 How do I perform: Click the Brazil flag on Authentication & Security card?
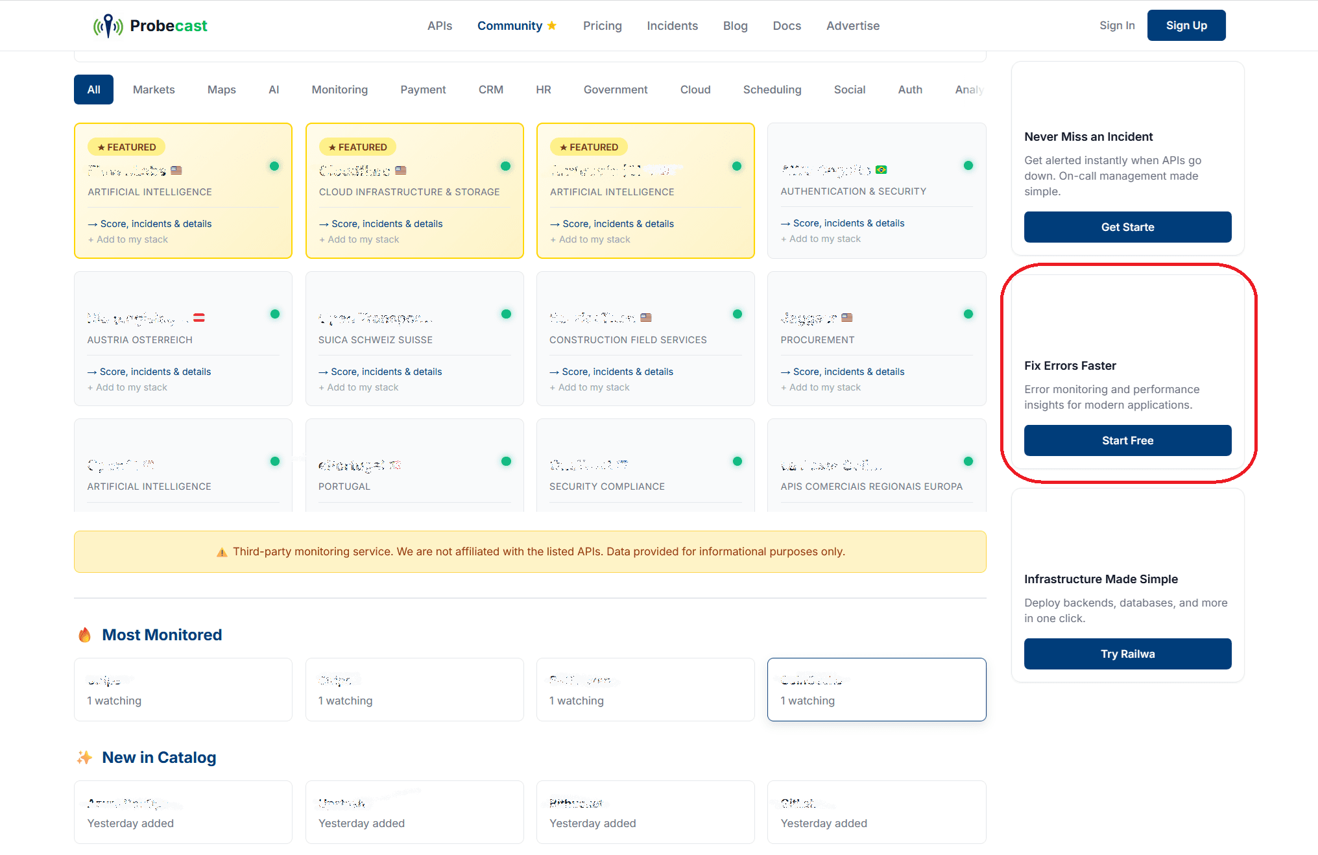click(x=881, y=170)
